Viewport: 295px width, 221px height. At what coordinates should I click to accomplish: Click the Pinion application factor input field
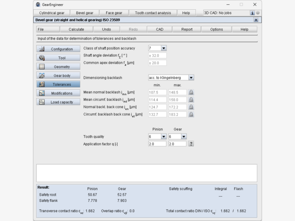[x=157, y=144]
